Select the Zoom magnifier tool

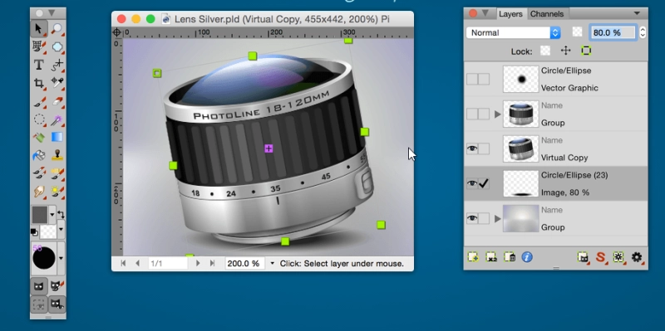pyautogui.click(x=57, y=29)
